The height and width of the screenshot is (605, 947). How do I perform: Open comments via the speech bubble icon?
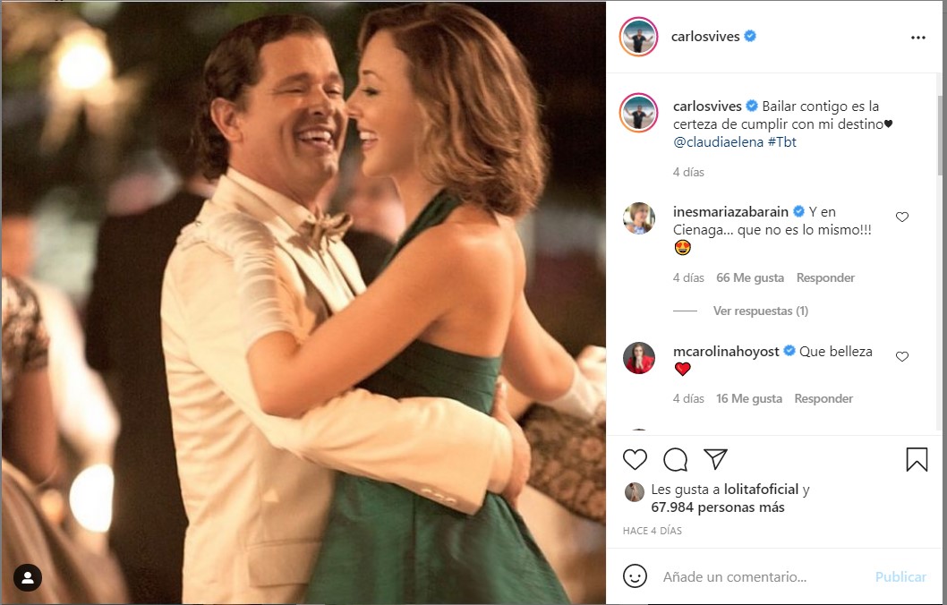(675, 460)
